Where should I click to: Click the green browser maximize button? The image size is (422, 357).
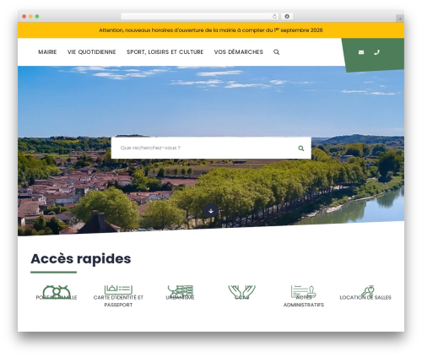coord(37,16)
